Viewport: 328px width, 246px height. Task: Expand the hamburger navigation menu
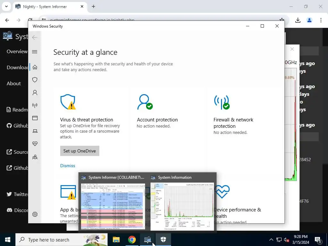pyautogui.click(x=35, y=52)
